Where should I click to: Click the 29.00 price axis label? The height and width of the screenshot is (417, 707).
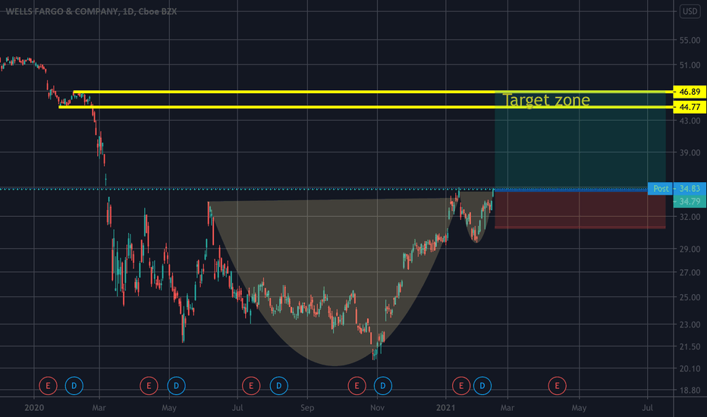tap(690, 249)
